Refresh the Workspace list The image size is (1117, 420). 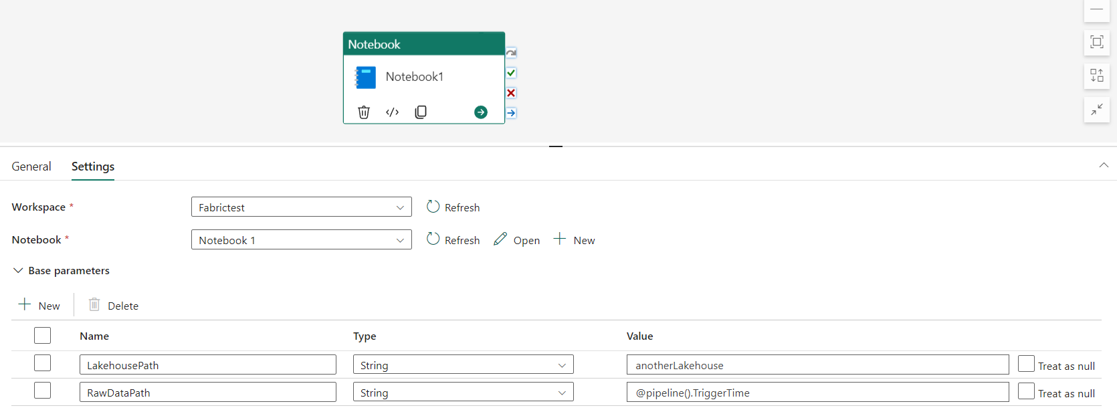(453, 207)
